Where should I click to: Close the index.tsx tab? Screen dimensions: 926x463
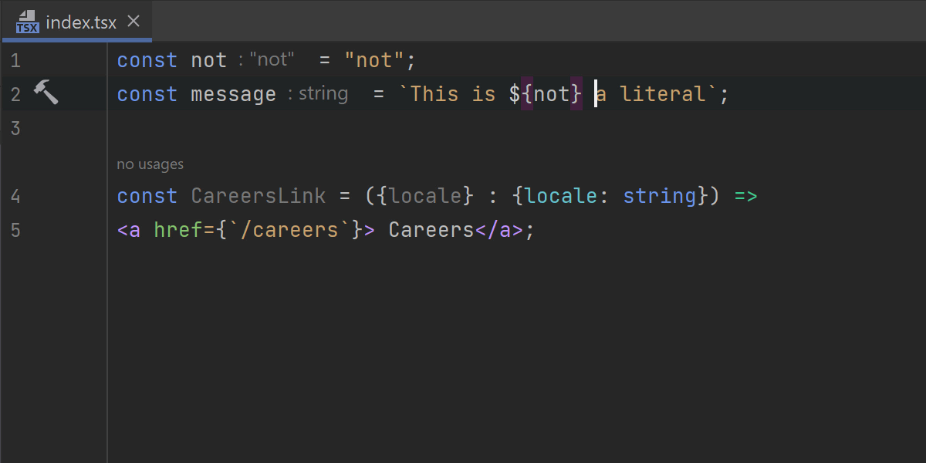pyautogui.click(x=133, y=21)
